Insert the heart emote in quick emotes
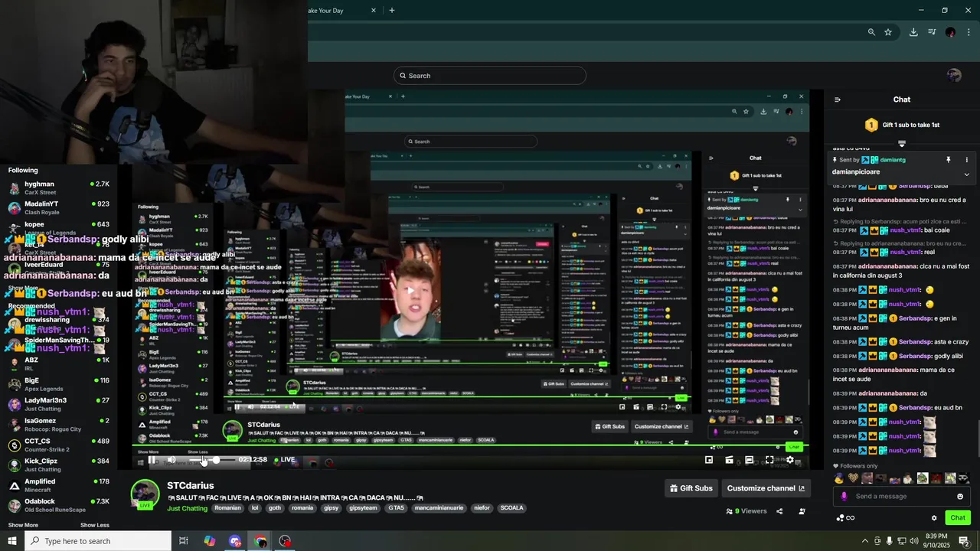980x551 pixels. (853, 478)
